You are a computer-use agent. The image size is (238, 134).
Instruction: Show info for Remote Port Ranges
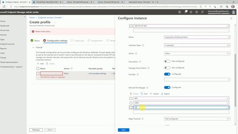(147, 88)
